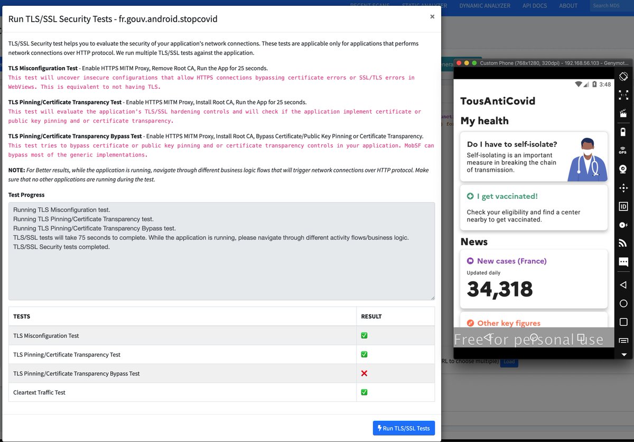Click the Test Progress heading

tap(26, 195)
